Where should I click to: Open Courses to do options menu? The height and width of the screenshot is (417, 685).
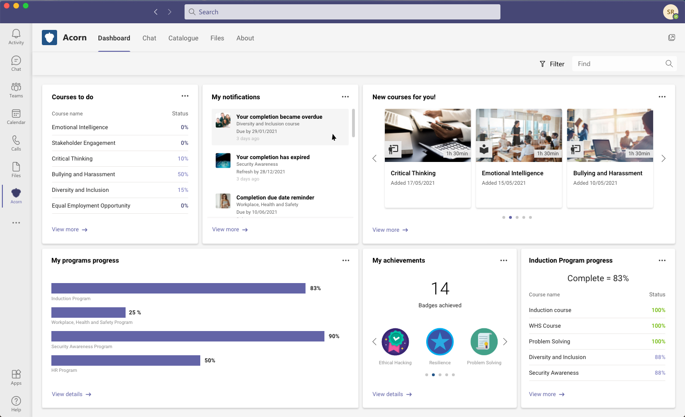tap(185, 96)
